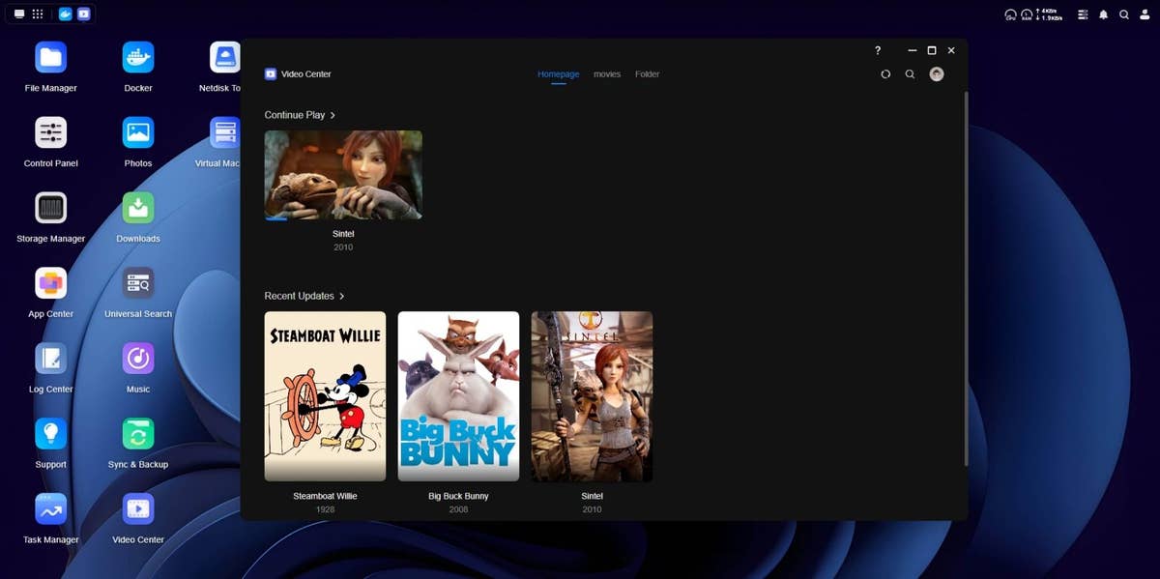This screenshot has width=1160, height=579.
Task: Open the help question mark icon
Action: coord(878,50)
